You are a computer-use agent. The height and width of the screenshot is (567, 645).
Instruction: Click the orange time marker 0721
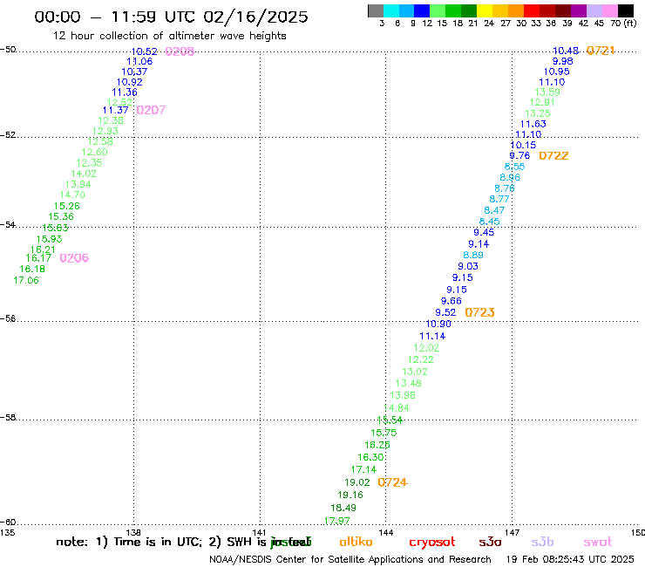pos(601,51)
